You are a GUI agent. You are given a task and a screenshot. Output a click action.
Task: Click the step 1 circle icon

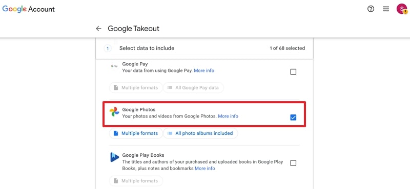[108, 49]
